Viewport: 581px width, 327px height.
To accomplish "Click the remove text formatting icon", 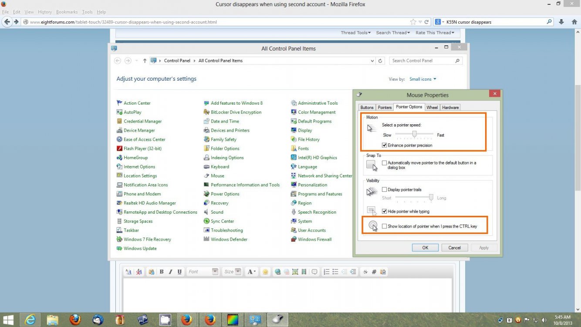I will pyautogui.click(x=139, y=272).
